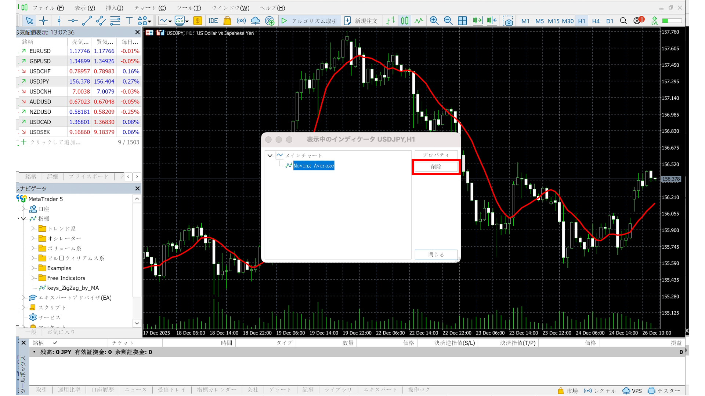Toggle the algorithmic trading button

point(309,21)
